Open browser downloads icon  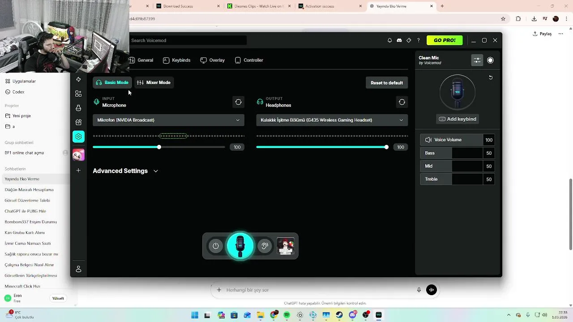click(x=534, y=19)
